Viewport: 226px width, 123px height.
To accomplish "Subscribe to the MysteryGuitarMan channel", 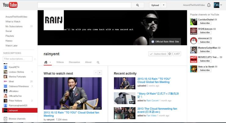I will click(x=205, y=51).
